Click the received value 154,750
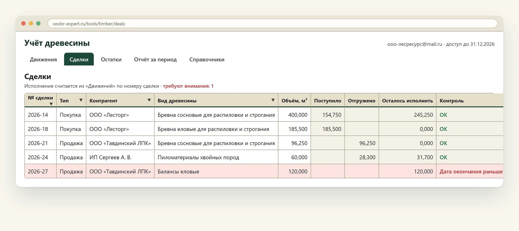 click(332, 115)
